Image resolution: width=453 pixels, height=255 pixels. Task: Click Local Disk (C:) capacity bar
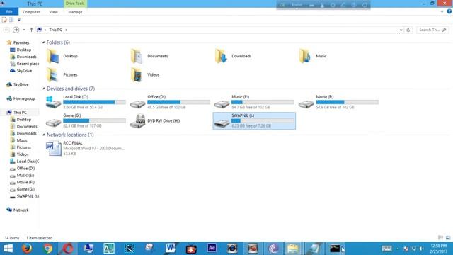(94, 102)
